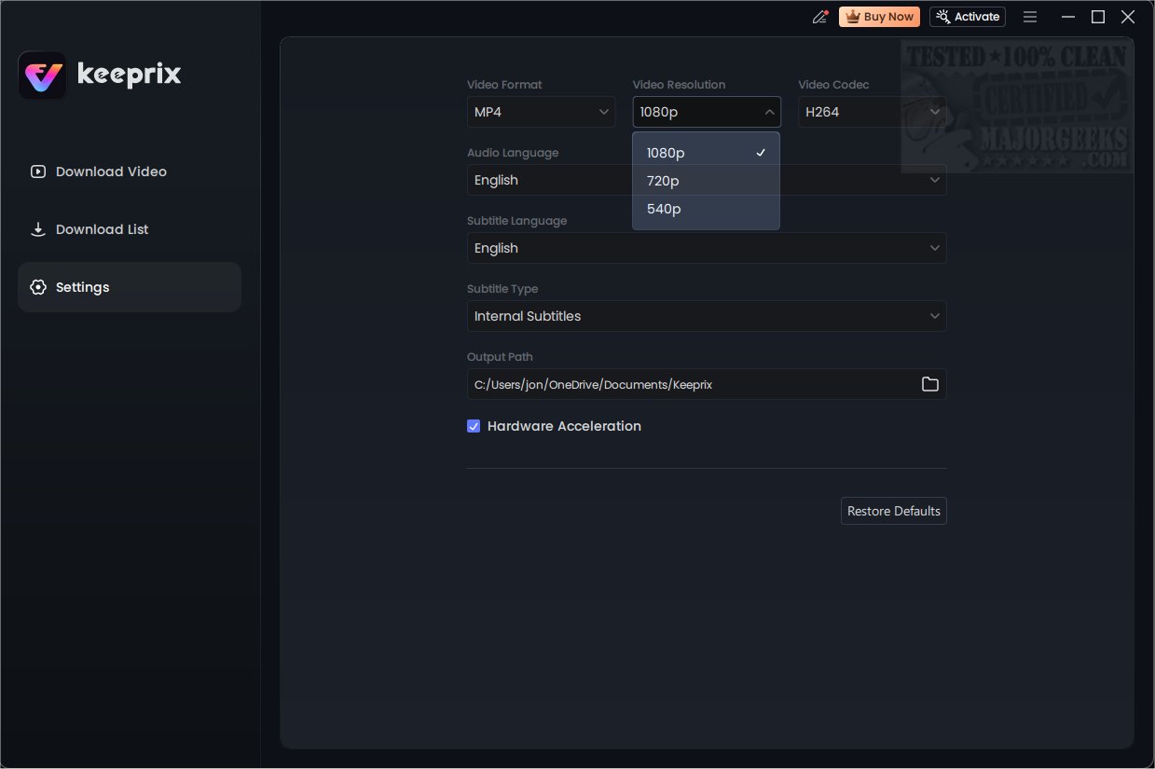Click the Download Video play icon
Screen dimensions: 1155x769
(x=38, y=172)
